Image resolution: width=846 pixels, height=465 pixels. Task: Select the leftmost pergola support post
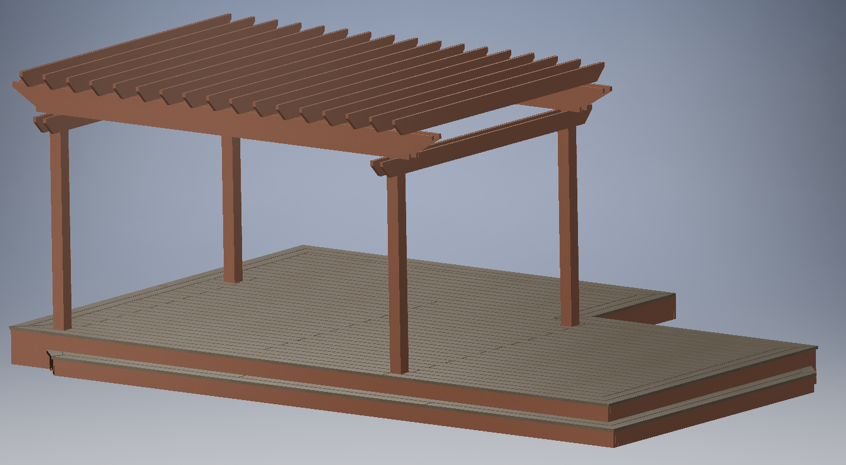(61, 230)
